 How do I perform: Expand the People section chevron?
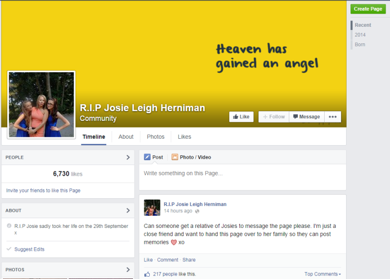click(x=128, y=157)
